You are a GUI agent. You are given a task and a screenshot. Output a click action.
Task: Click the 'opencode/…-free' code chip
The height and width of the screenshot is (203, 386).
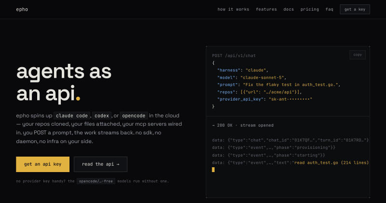tap(96, 181)
